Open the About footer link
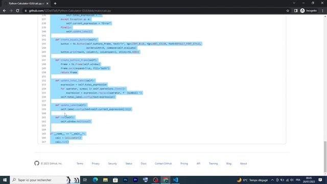The image size is (327, 184). click(243, 164)
